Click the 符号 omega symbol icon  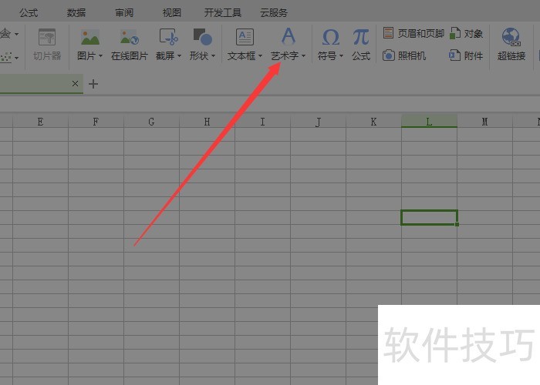pos(331,37)
